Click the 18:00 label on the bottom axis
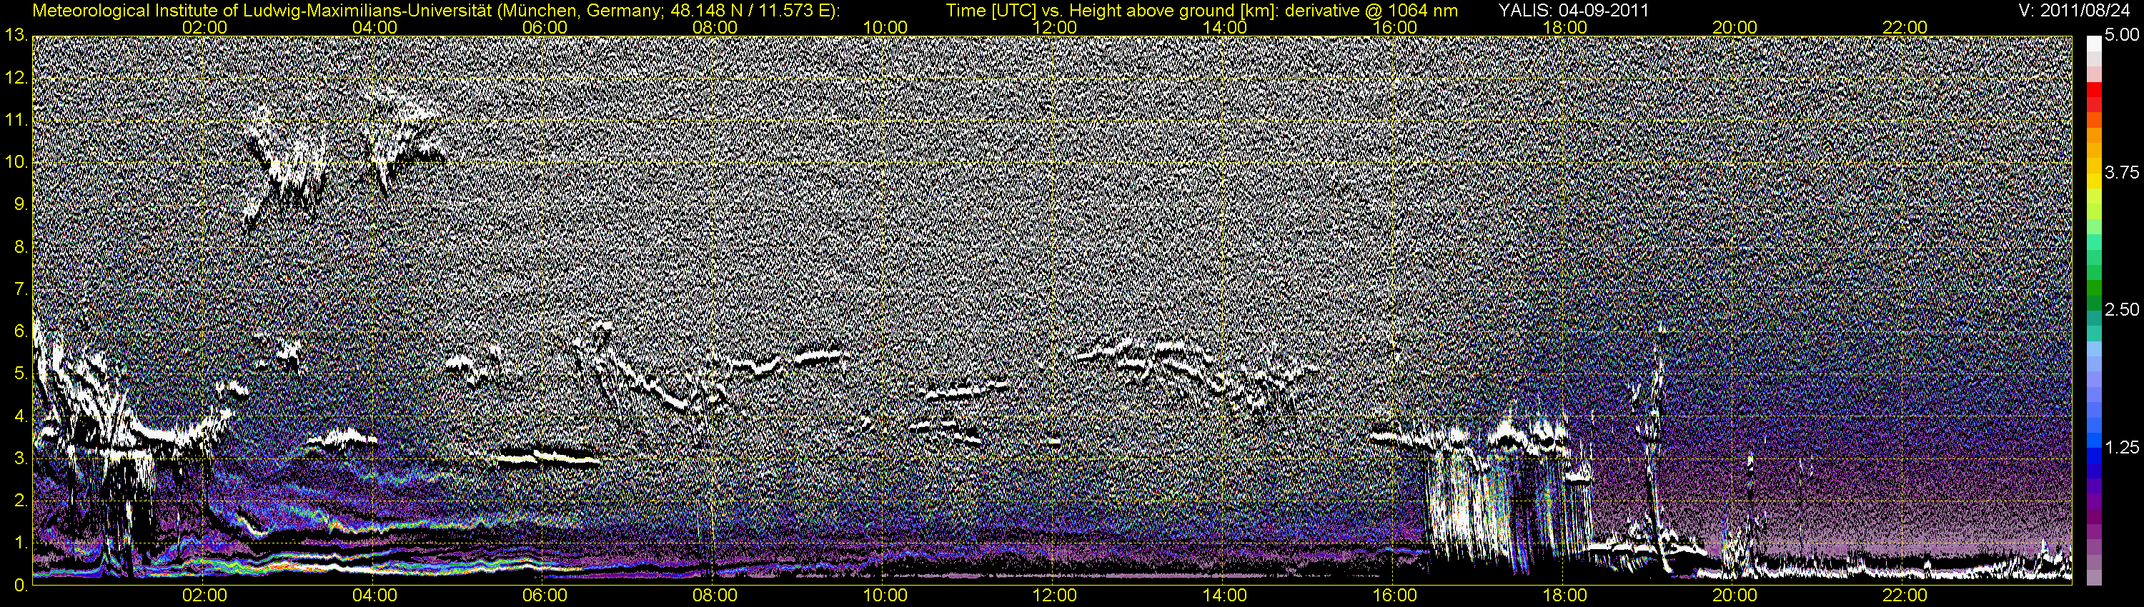This screenshot has height=607, width=2144. click(x=1564, y=596)
